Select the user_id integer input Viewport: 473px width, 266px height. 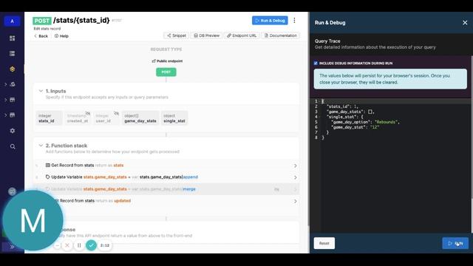tap(106, 118)
